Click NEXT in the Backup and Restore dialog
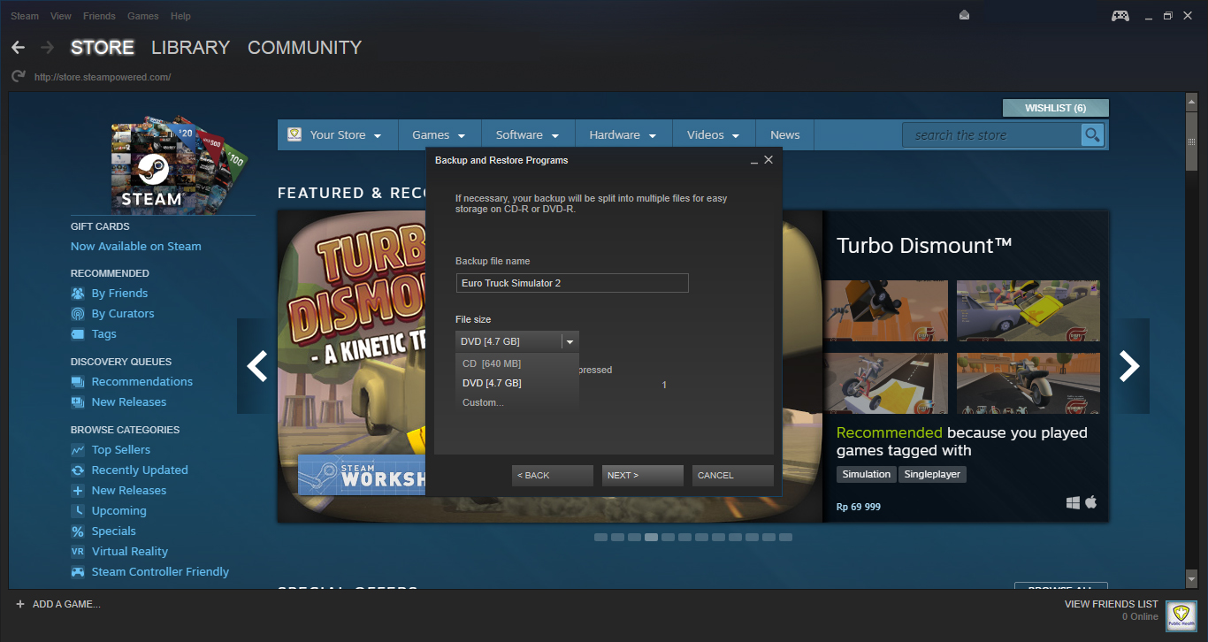Viewport: 1208px width, 642px height. (642, 475)
